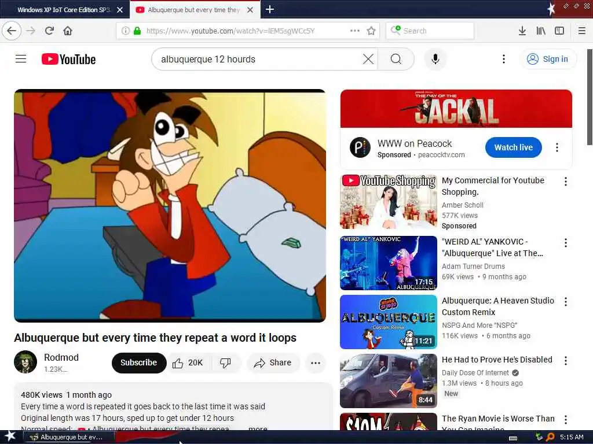Open more actions ellipsis beside Share

(316, 363)
